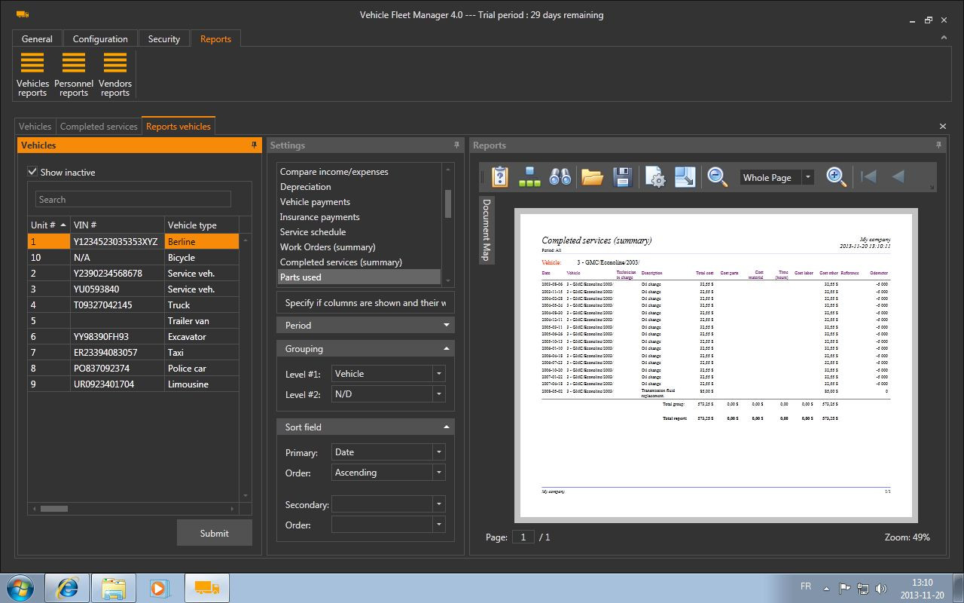Click the Page number field
This screenshot has height=603, width=964.
523,537
